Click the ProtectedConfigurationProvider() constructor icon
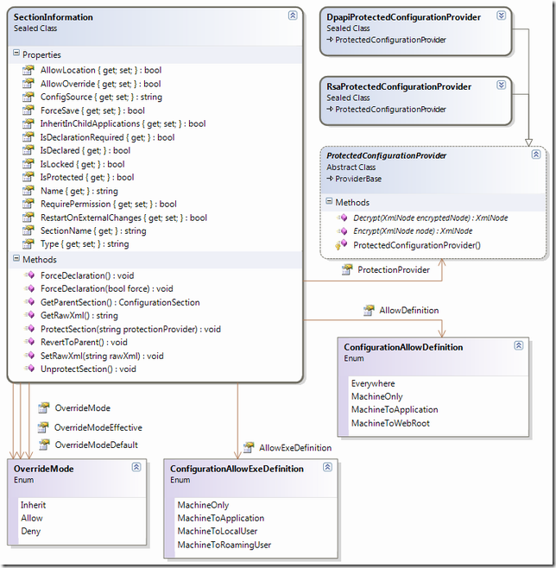Viewport: 556px width, 568px height. coord(341,245)
